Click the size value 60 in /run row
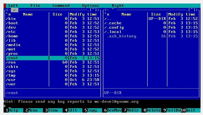The width and height of the screenshot is (203, 115). [65, 62]
